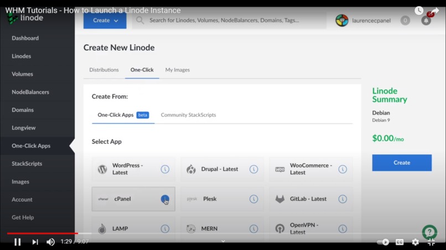Pause the video playback
This screenshot has height=250, width=446.
[18, 242]
